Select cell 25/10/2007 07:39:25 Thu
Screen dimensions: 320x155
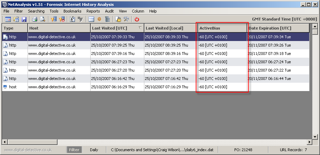click(x=117, y=45)
